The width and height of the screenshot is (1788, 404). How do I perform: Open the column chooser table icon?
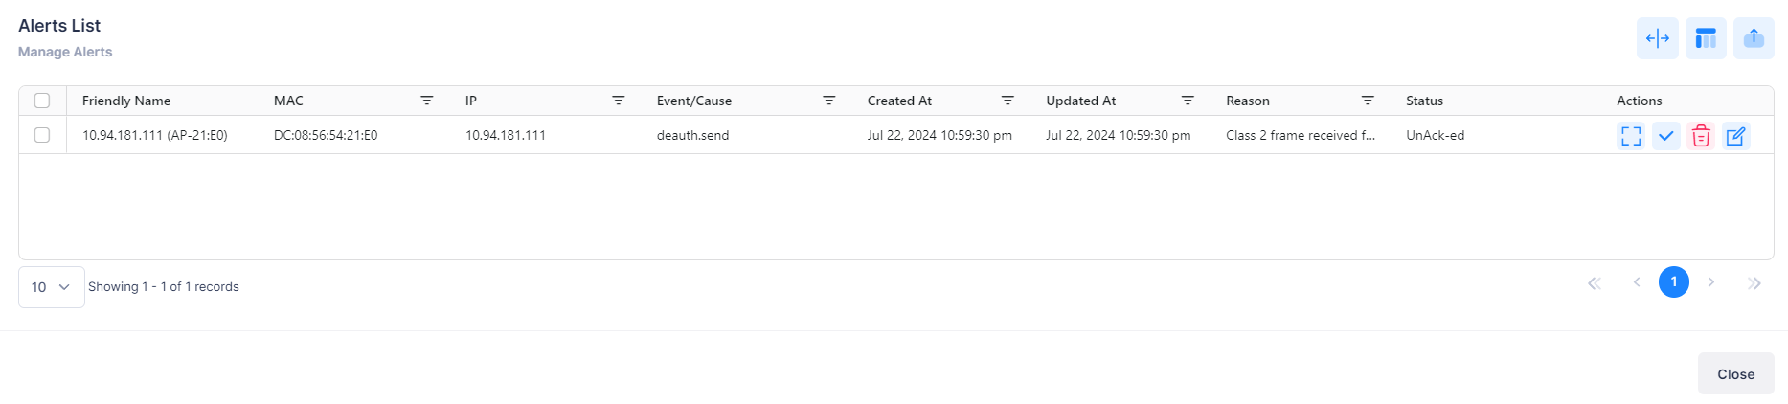click(1706, 38)
